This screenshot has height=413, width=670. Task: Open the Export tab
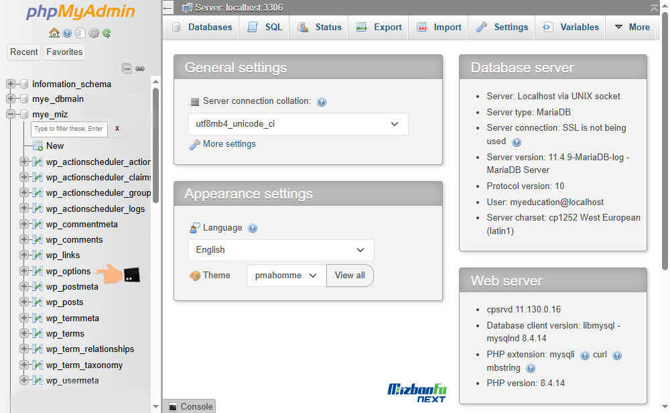coord(379,27)
